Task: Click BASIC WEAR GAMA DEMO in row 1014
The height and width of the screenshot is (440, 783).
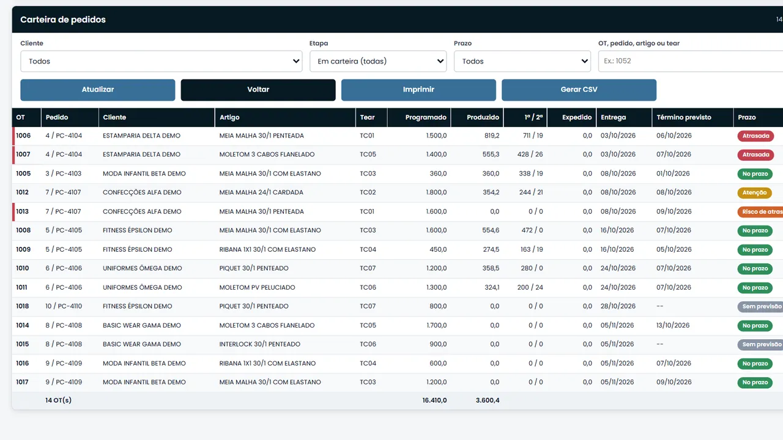Action: (x=142, y=325)
